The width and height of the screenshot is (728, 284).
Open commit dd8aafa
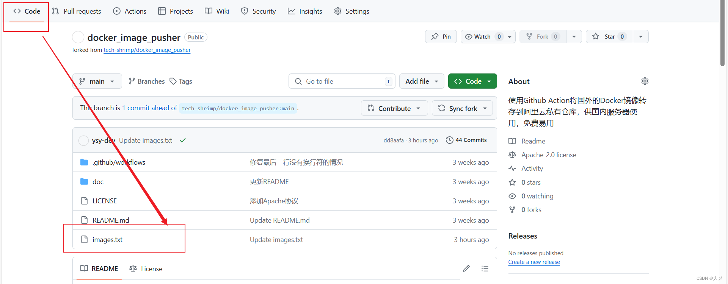click(394, 140)
